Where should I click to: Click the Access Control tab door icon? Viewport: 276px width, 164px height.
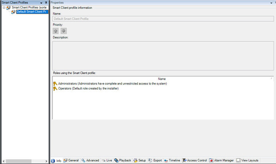click(x=184, y=160)
